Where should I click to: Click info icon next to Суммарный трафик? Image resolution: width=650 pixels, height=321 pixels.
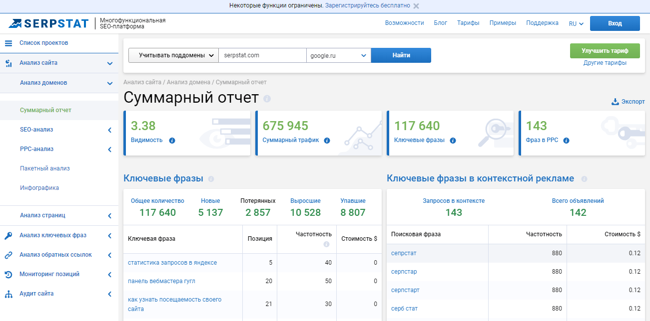327,141
